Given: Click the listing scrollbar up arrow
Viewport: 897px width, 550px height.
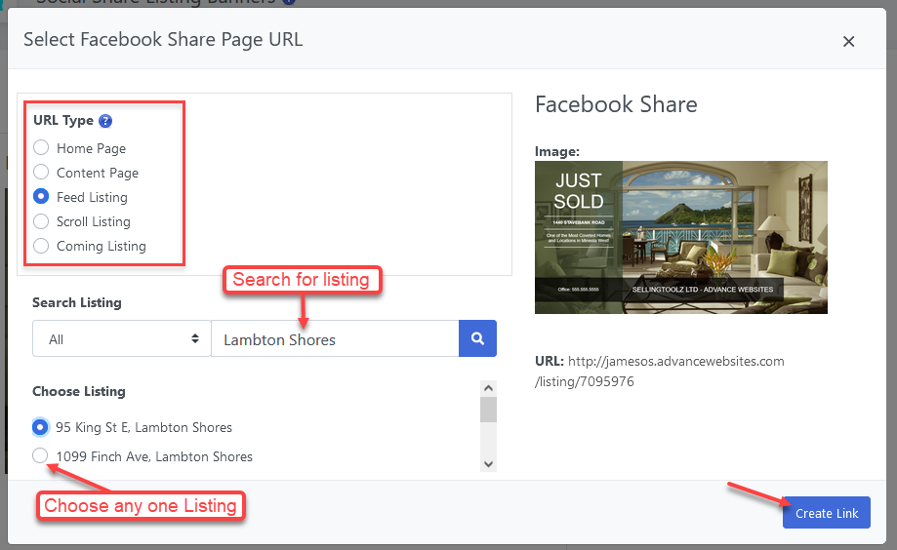Looking at the screenshot, I should [489, 387].
